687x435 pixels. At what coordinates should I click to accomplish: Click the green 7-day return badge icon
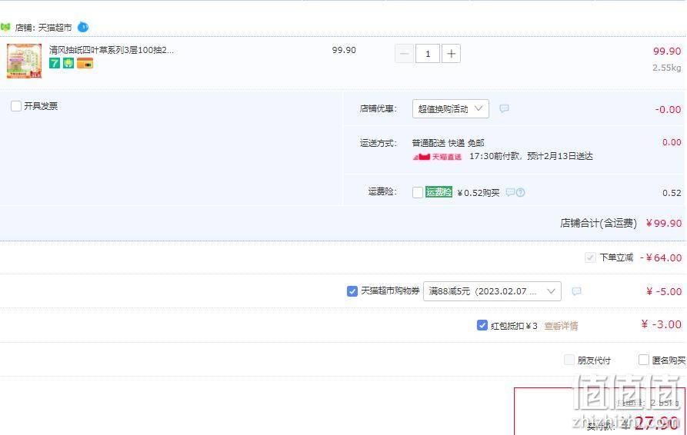point(55,64)
